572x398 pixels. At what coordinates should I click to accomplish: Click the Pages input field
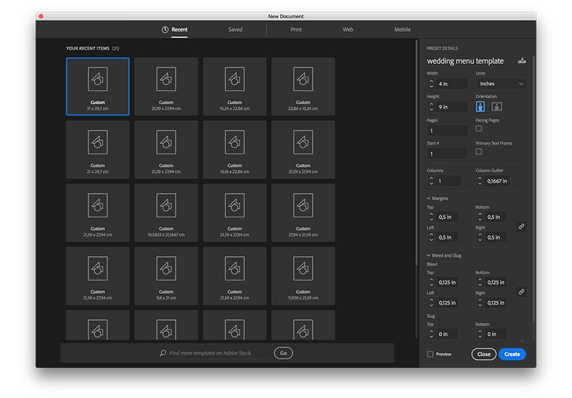coord(448,130)
